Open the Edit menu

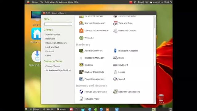point(47,2)
